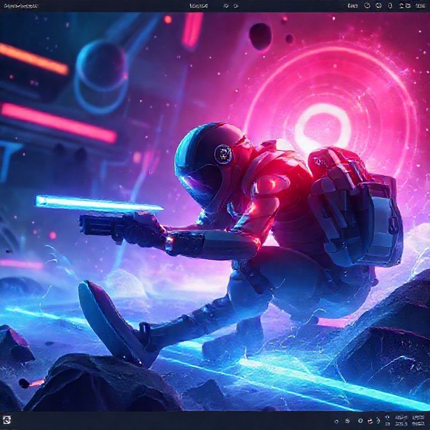Click leftmost small circle icon in bottom tray
Image resolution: width=430 pixels, height=430 pixels.
[336, 421]
